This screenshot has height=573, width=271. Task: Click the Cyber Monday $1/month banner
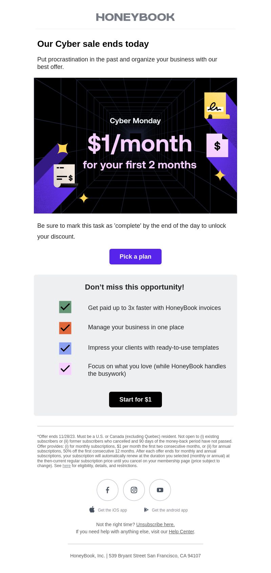135,146
